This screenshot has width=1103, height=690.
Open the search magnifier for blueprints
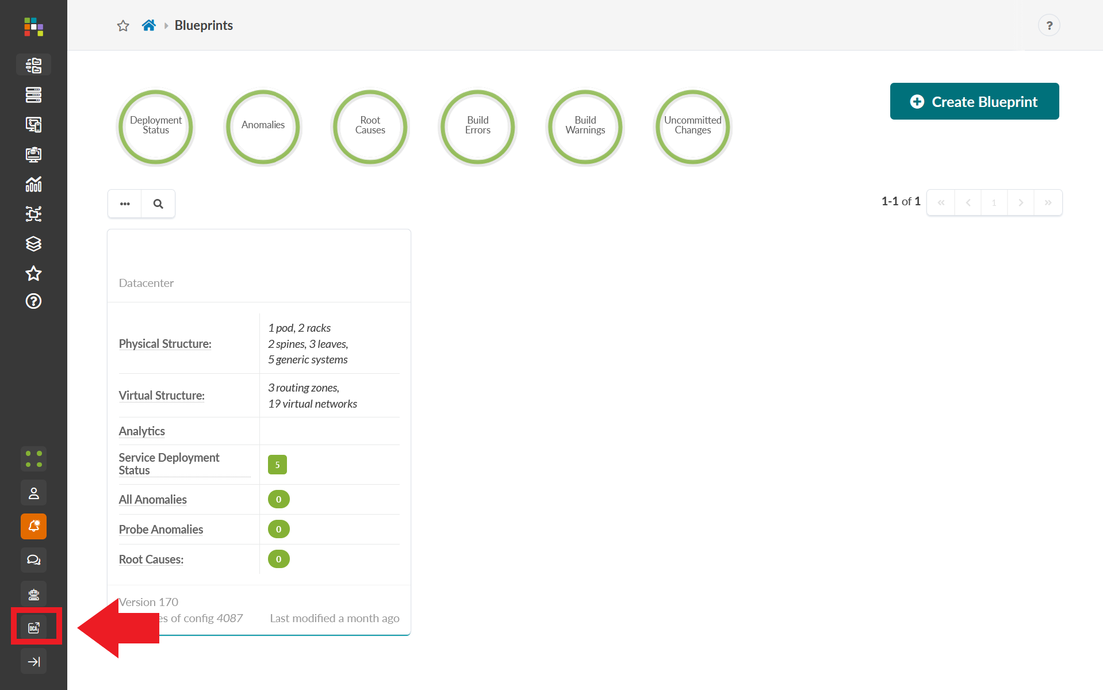pyautogui.click(x=158, y=204)
